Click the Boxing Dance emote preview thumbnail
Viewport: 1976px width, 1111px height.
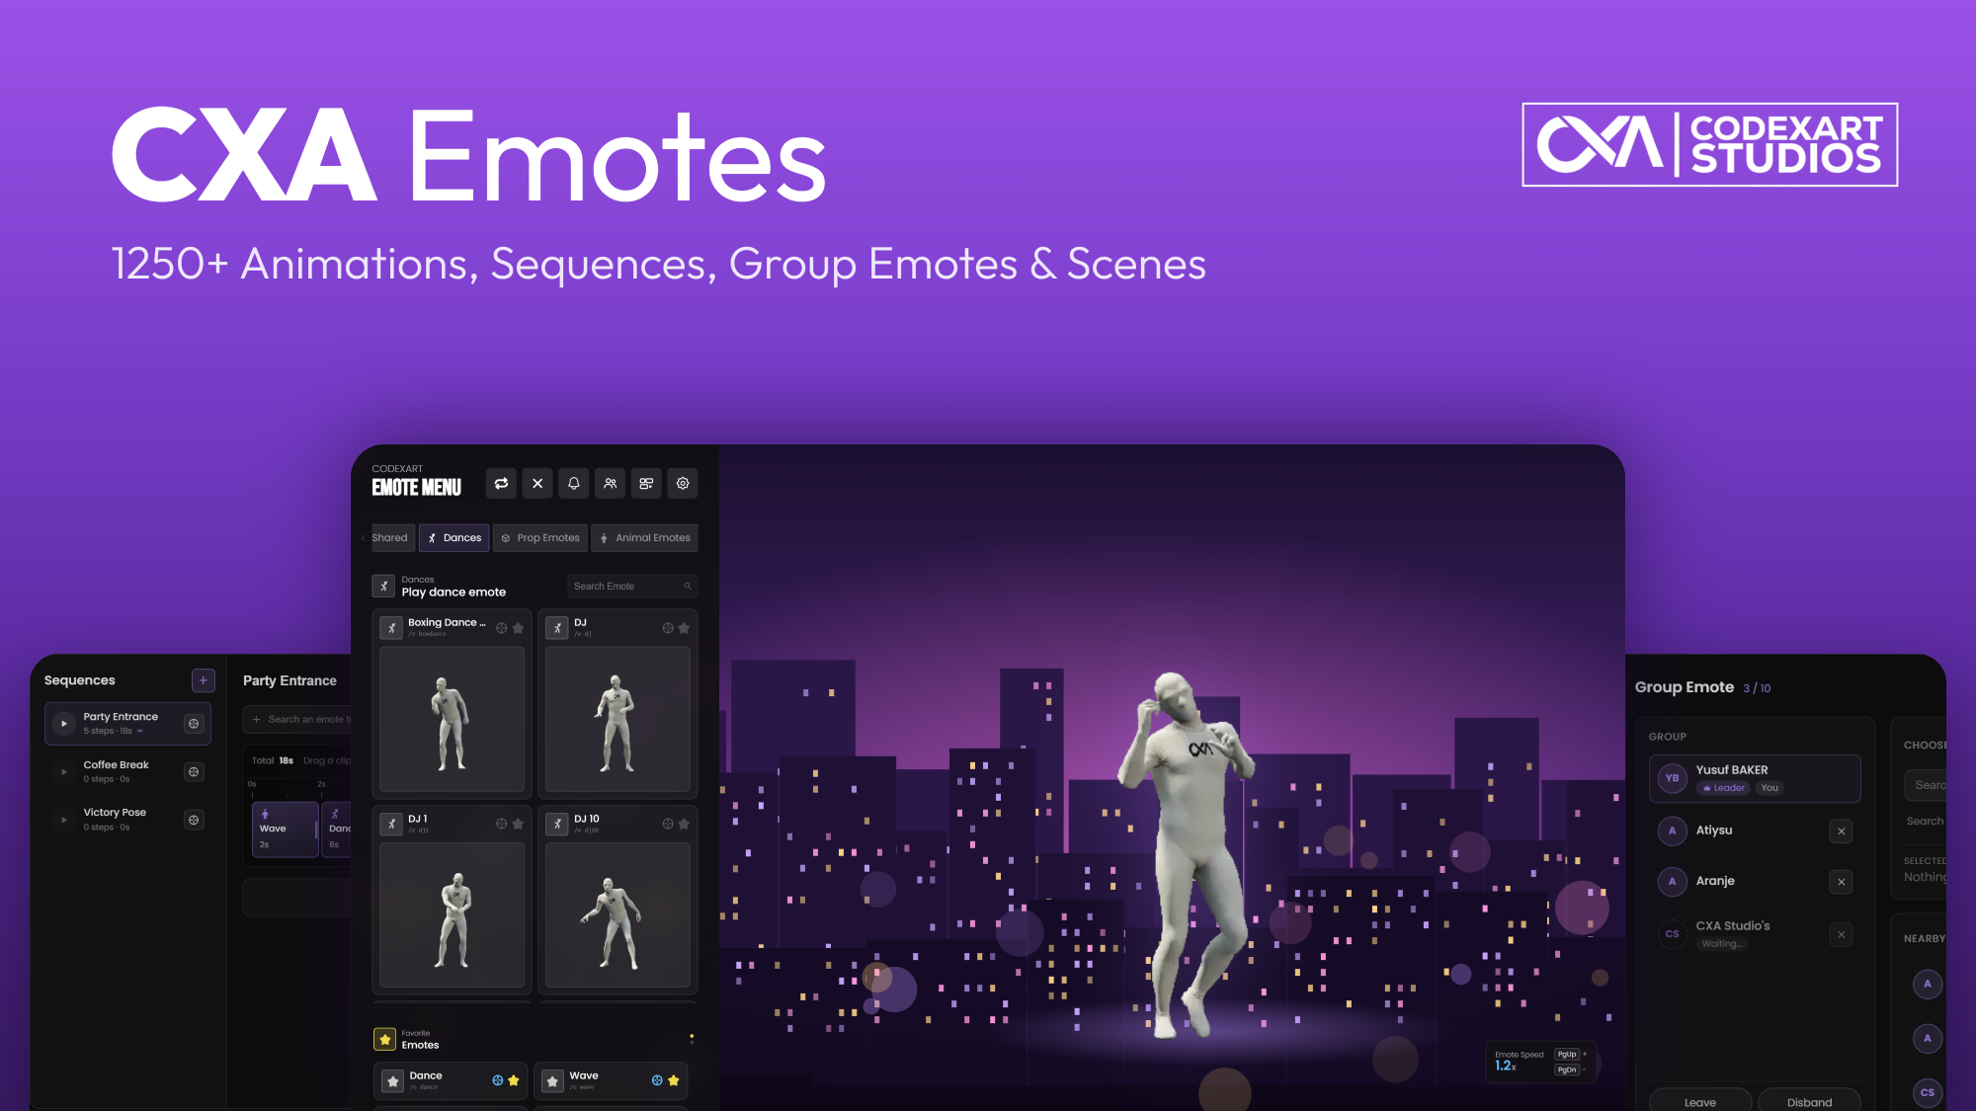(x=453, y=719)
